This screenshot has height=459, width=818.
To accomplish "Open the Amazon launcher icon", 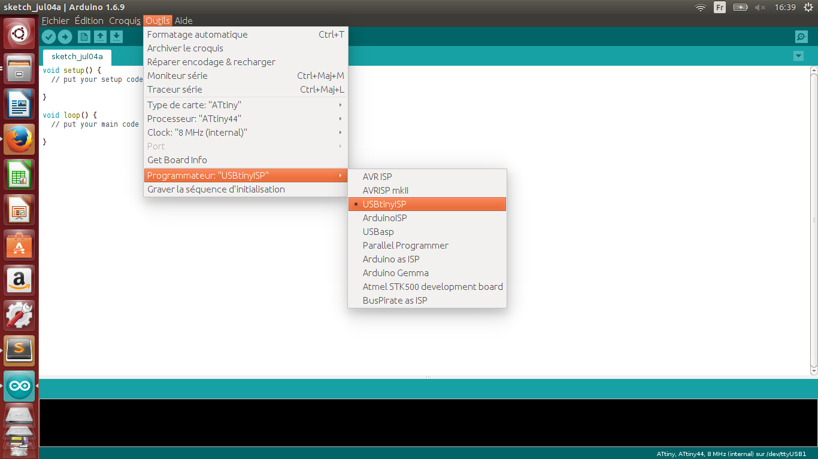I will click(20, 280).
